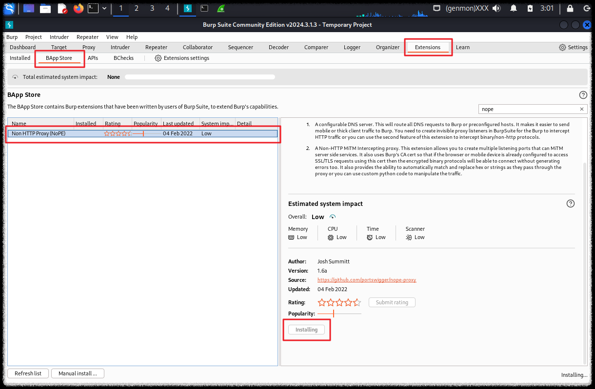Sort by Installed column header

click(x=88, y=124)
